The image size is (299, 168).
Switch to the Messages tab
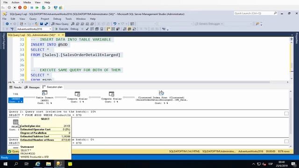coord(32,87)
